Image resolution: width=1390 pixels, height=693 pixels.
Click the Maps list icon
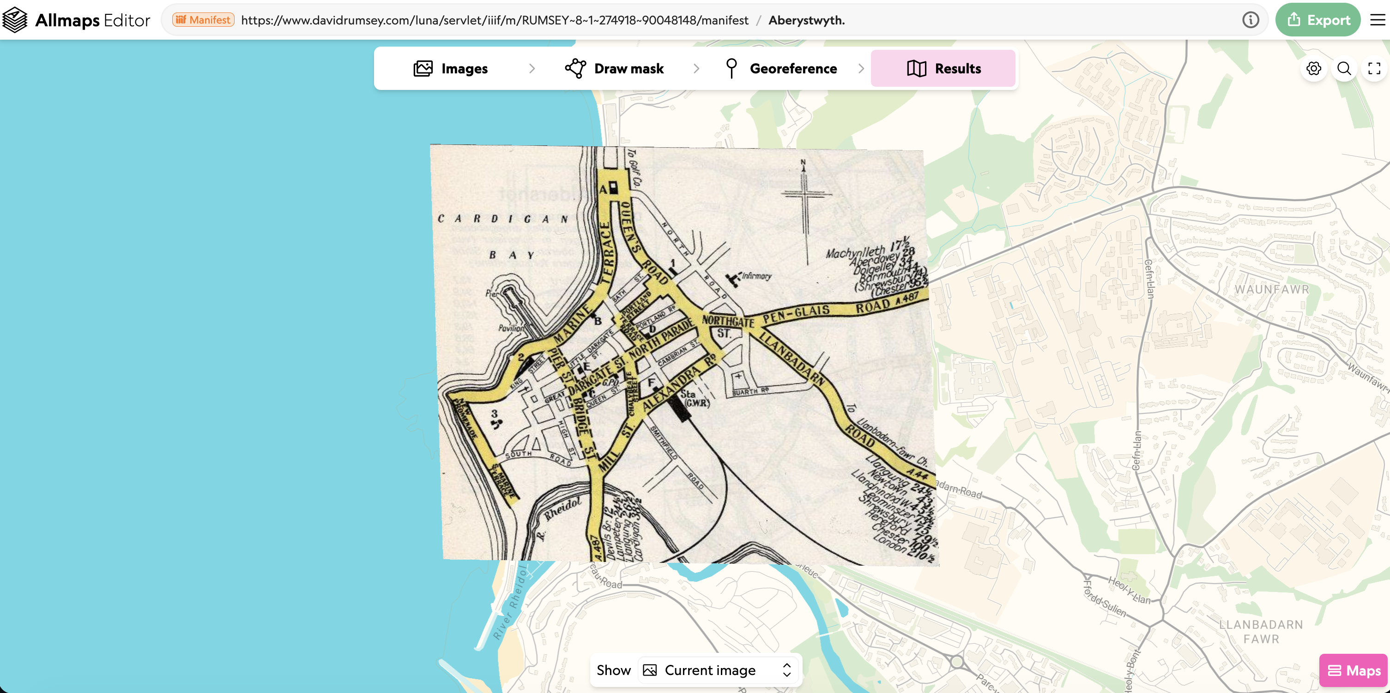pos(1334,670)
